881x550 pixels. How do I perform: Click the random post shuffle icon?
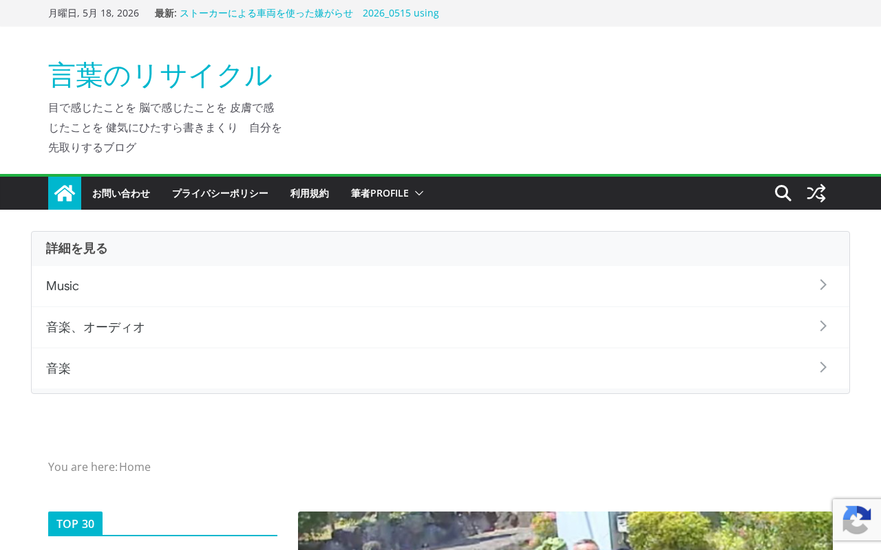(816, 193)
